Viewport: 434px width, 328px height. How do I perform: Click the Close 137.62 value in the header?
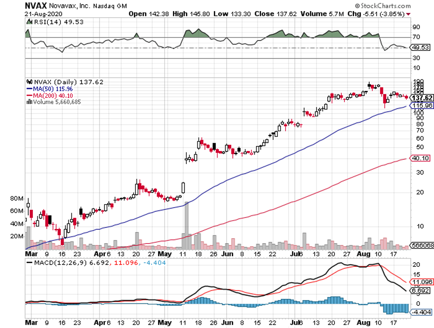pos(275,14)
